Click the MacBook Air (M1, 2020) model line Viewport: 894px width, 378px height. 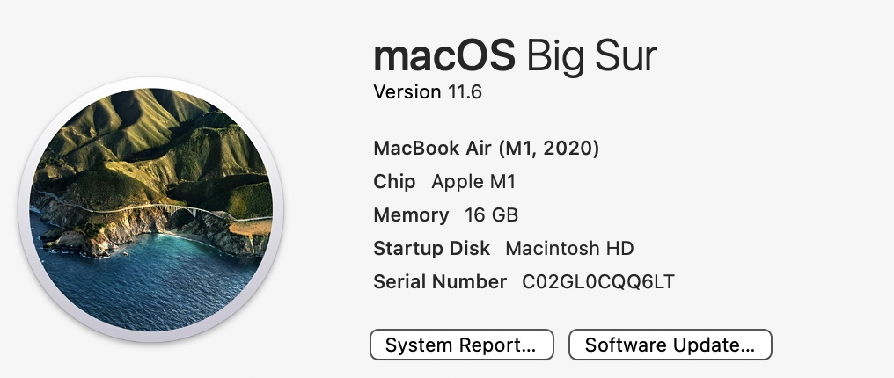pyautogui.click(x=486, y=149)
